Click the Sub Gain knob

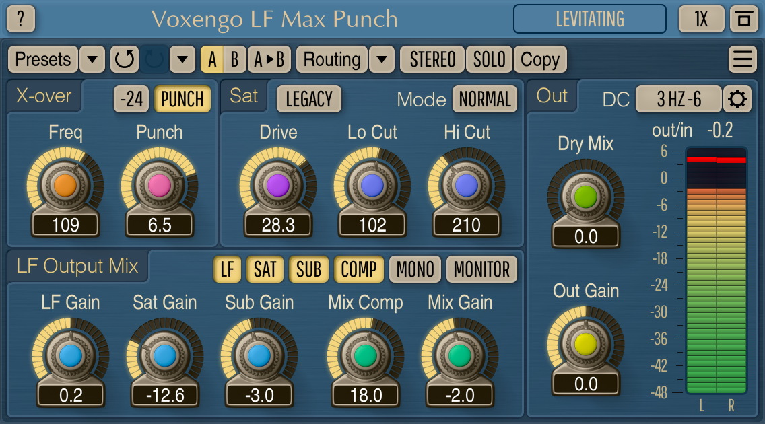point(259,356)
